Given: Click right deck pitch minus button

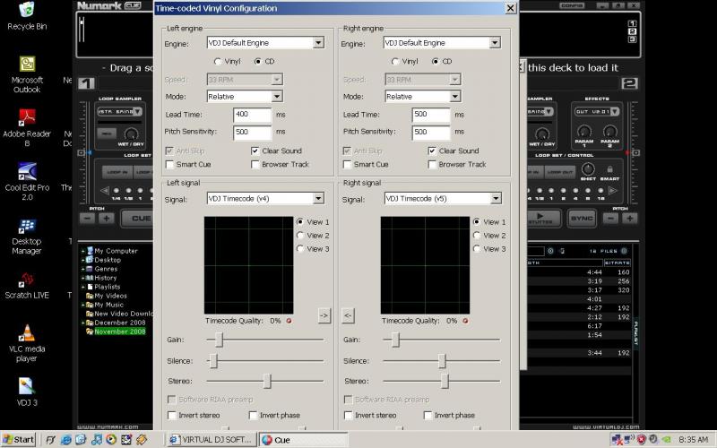Looking at the screenshot, I should [x=610, y=219].
